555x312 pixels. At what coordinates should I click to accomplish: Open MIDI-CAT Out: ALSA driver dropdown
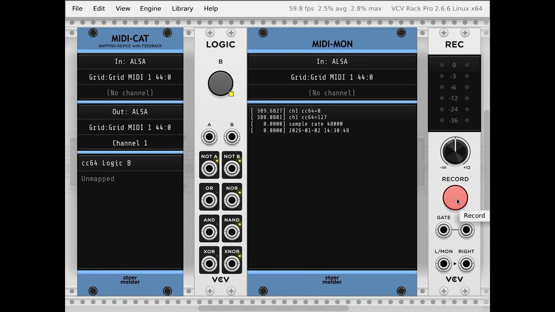pyautogui.click(x=130, y=112)
